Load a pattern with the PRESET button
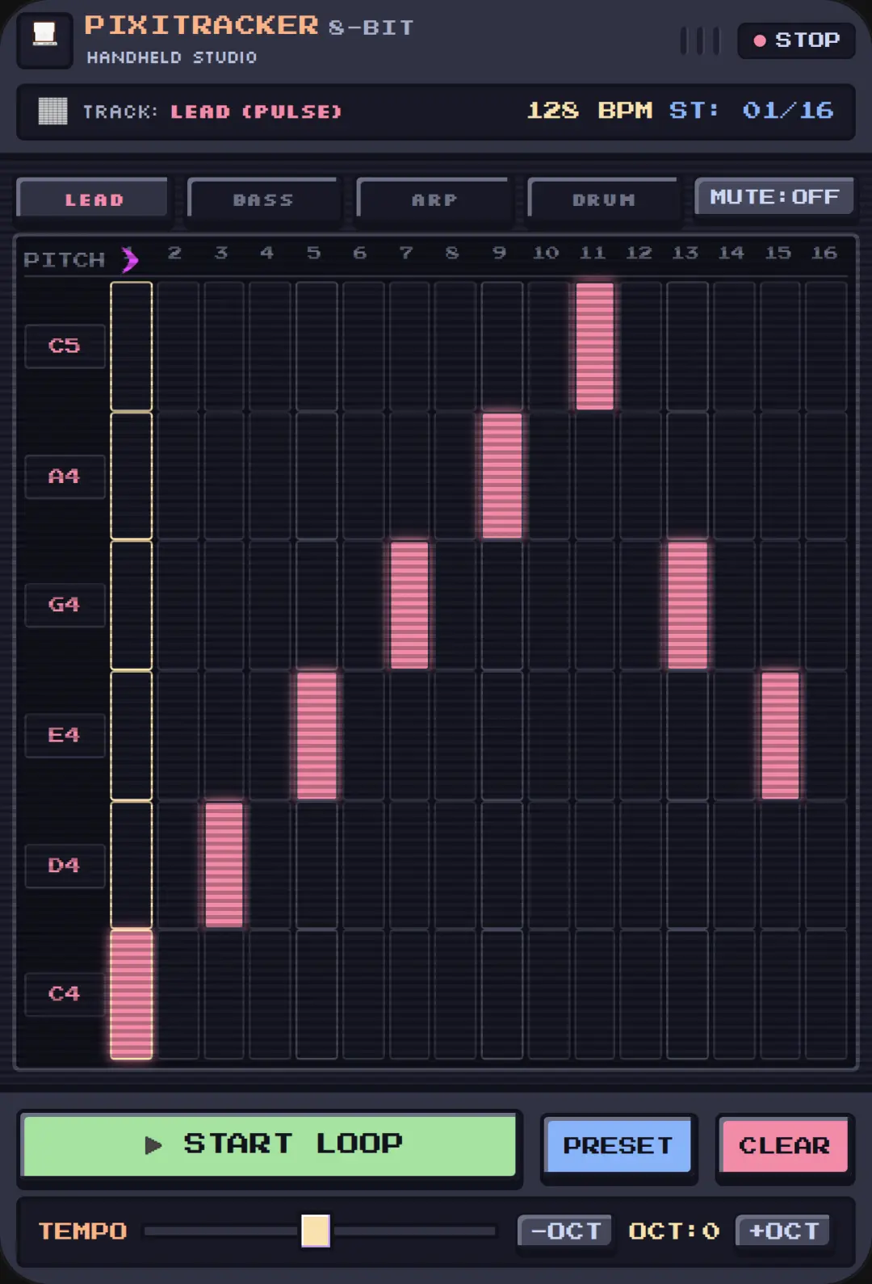The height and width of the screenshot is (1284, 872). click(618, 1145)
